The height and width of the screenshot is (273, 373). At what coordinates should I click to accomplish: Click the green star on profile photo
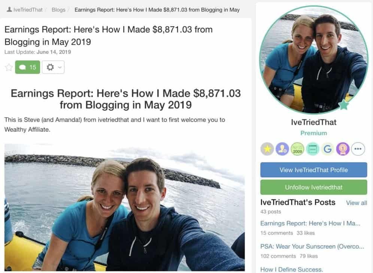tap(343, 104)
